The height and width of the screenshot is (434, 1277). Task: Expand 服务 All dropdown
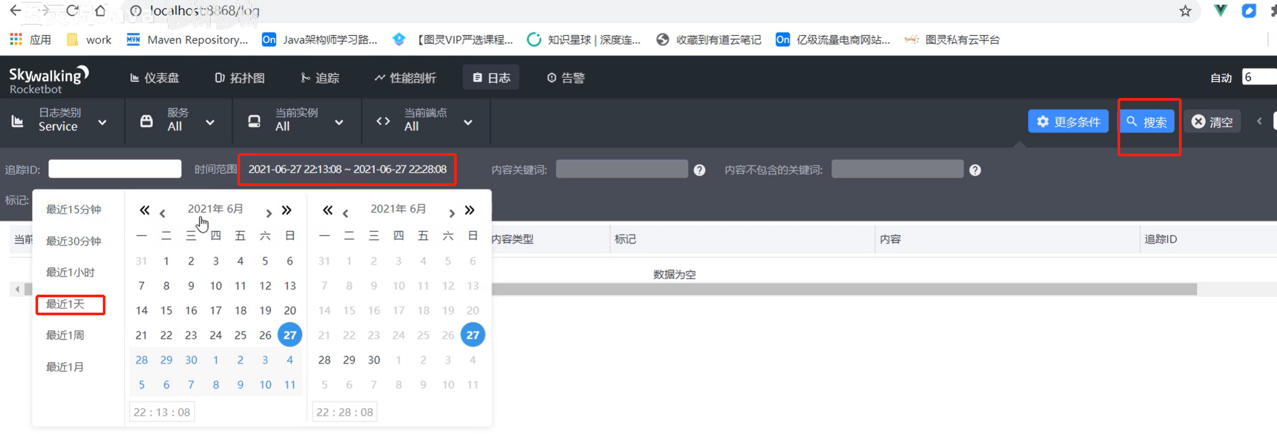pos(179,121)
